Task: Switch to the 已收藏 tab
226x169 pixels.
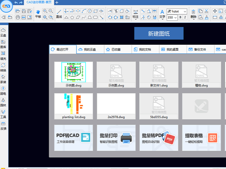Action: [118, 49]
